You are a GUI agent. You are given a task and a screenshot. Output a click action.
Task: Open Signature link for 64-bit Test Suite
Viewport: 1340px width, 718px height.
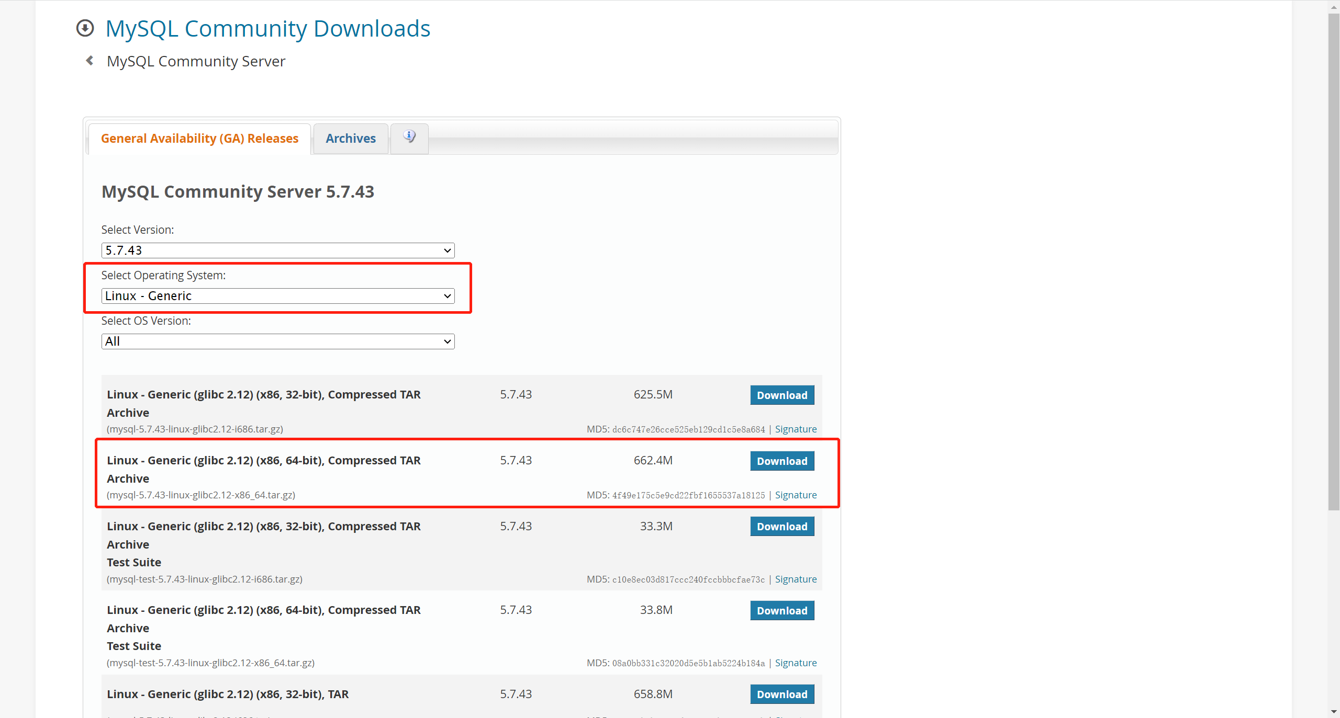coord(795,663)
